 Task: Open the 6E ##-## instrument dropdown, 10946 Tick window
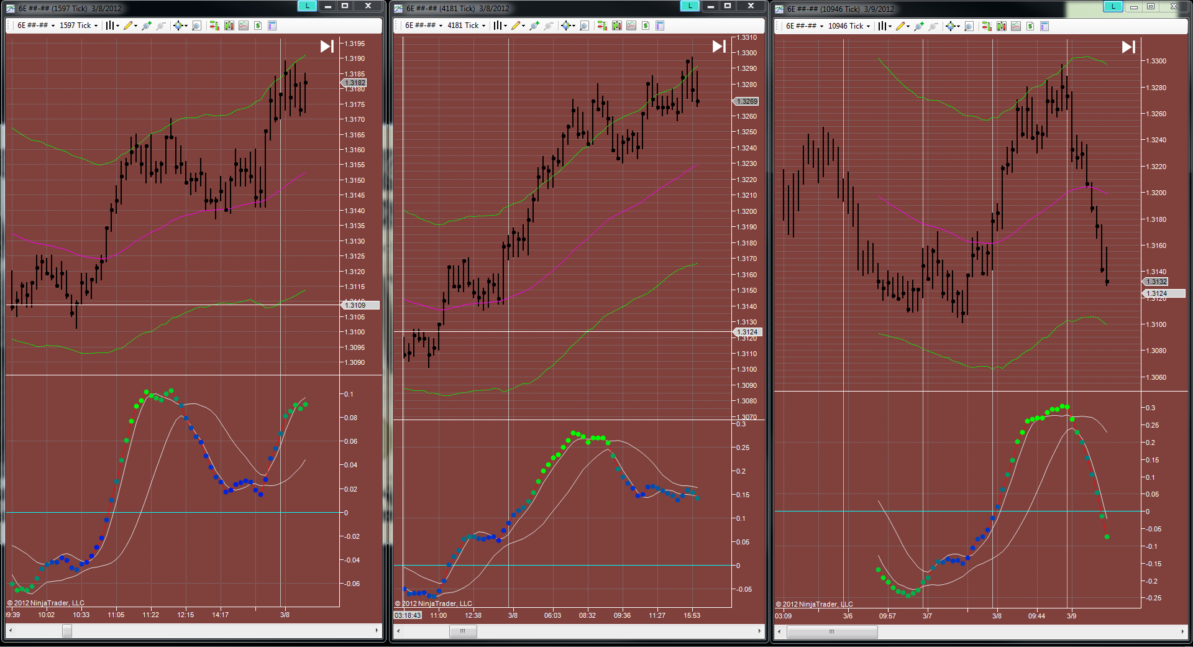pyautogui.click(x=805, y=26)
